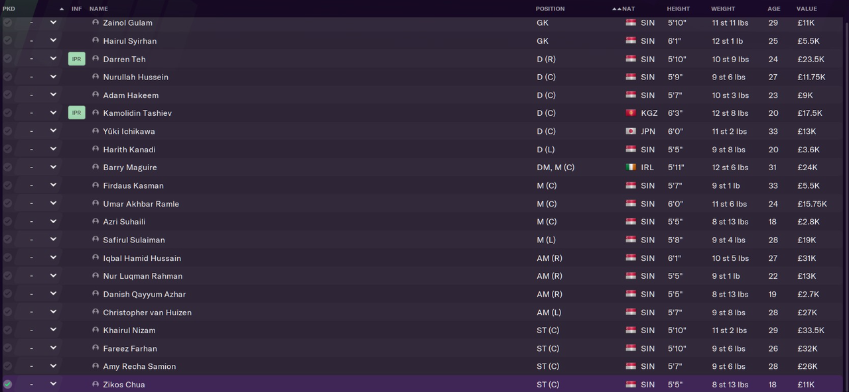This screenshot has height=392, width=849.
Task: Open Christopher van Huizen's player profile
Action: pos(147,313)
